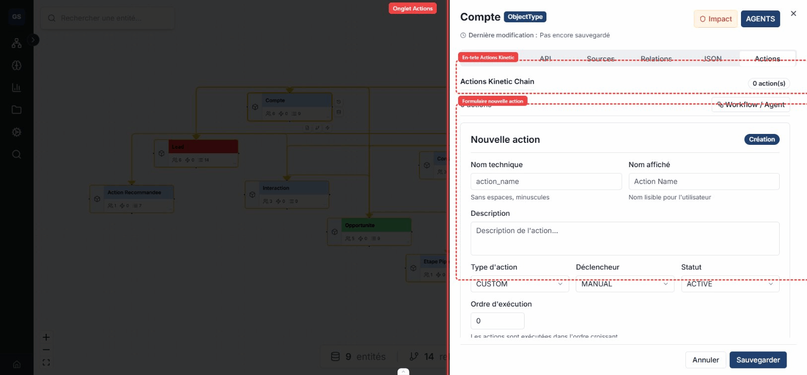Open the Statut ACTIVE dropdown
This screenshot has height=375, width=807.
pos(730,284)
